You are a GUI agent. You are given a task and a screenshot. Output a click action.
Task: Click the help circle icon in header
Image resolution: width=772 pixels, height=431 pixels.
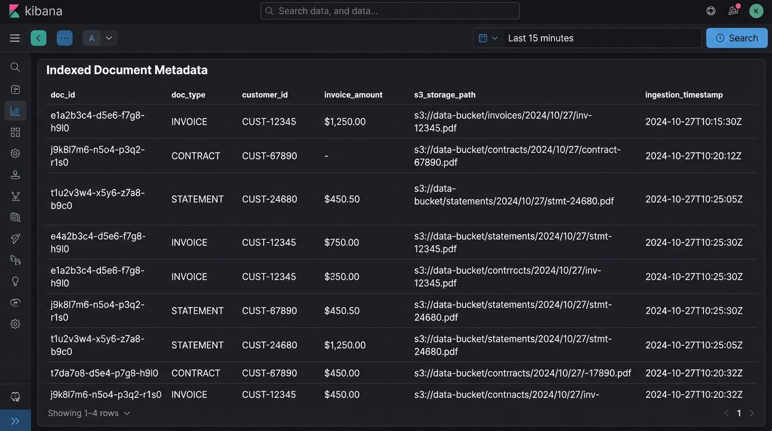tap(711, 11)
